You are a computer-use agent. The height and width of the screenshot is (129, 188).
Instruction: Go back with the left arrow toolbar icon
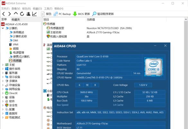coord(4,14)
